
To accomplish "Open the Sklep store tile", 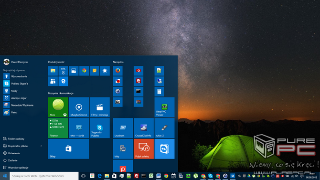I will pos(69,149).
